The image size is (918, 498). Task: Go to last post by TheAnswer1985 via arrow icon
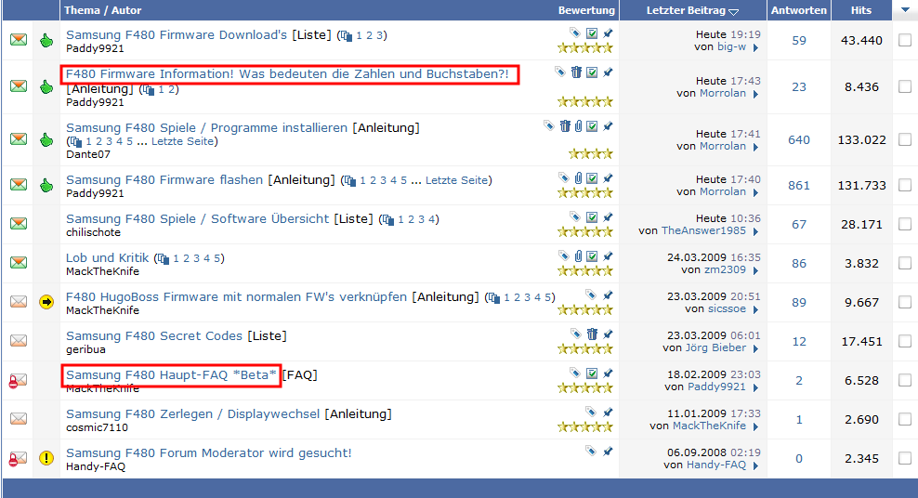pyautogui.click(x=755, y=231)
